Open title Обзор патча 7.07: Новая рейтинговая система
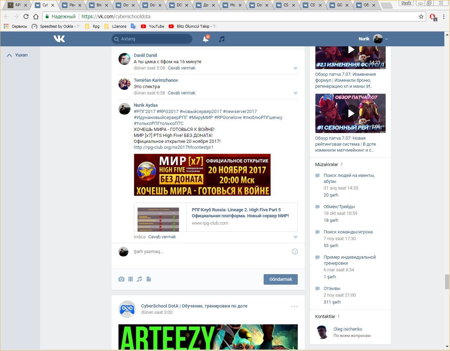This screenshot has height=351, width=450. (346, 144)
